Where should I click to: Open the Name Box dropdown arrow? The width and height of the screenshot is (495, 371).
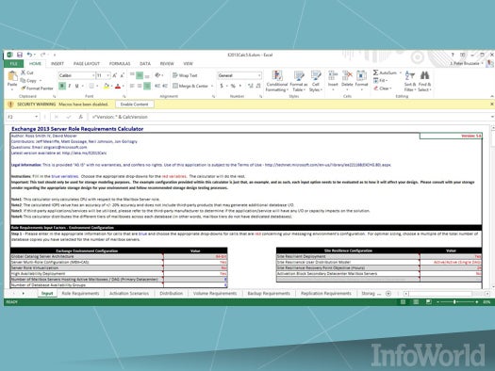pyautogui.click(x=37, y=117)
